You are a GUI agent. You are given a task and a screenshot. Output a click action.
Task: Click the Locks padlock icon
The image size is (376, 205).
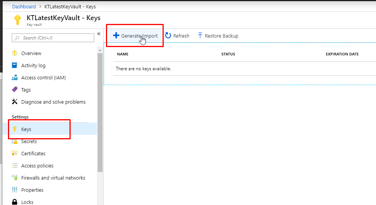15,202
